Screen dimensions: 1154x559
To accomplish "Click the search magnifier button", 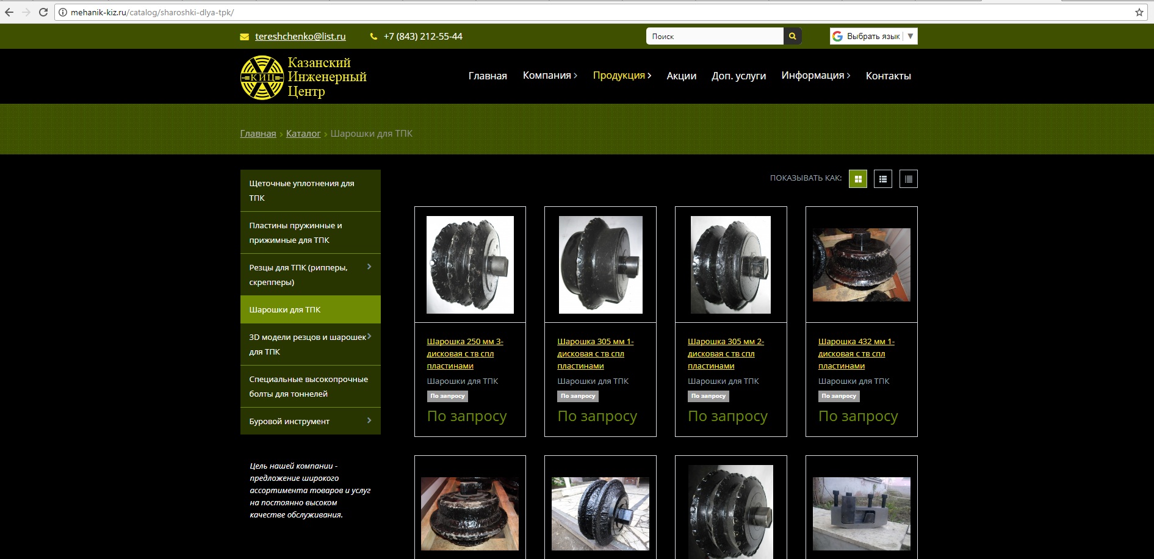I will [x=792, y=36].
